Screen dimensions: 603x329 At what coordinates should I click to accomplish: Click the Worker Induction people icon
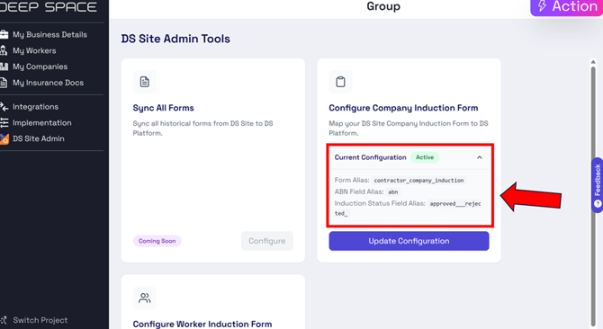(145, 298)
